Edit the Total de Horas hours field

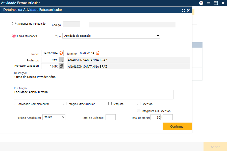[156, 117]
